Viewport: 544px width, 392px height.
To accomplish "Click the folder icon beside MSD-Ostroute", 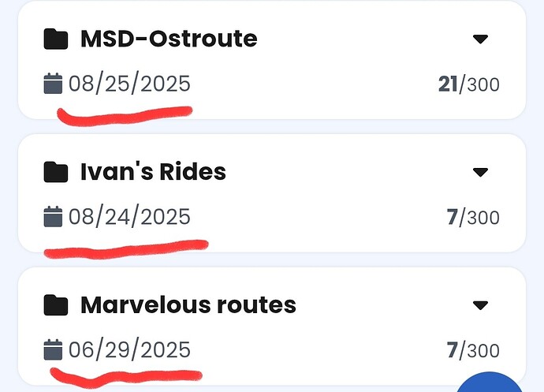I will point(54,38).
